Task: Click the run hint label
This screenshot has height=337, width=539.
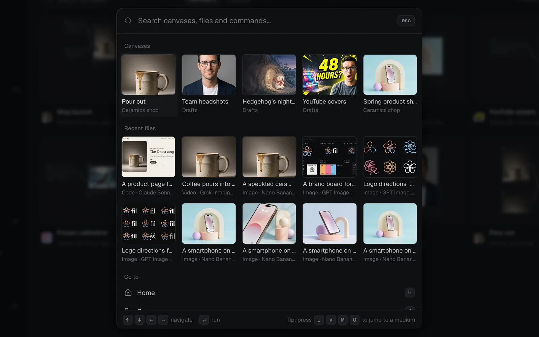Action: click(x=216, y=320)
